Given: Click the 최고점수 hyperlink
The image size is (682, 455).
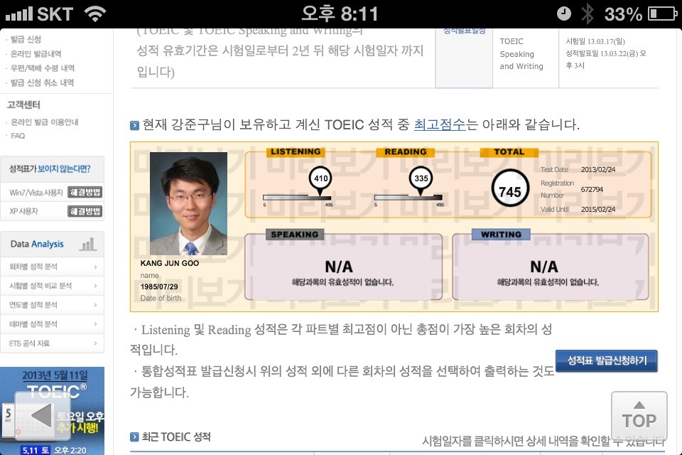Looking at the screenshot, I should click(x=440, y=124).
